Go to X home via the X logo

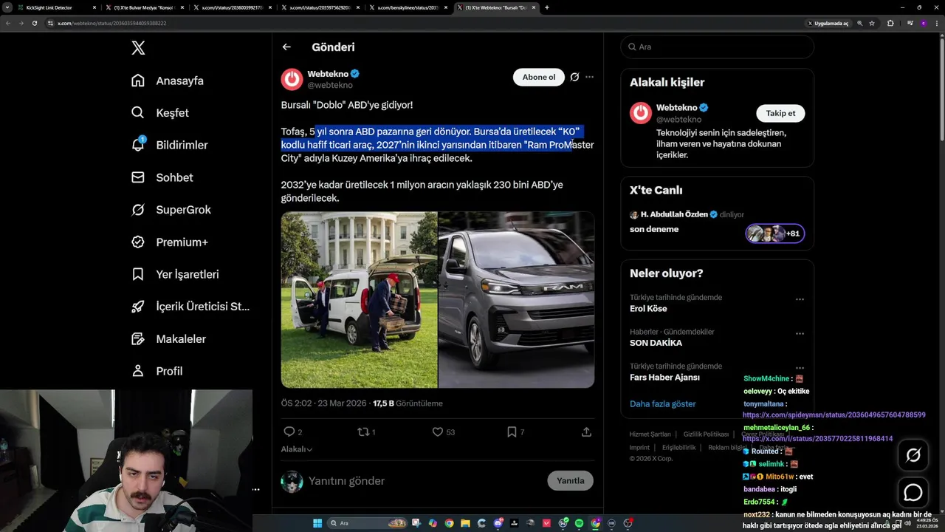point(138,48)
